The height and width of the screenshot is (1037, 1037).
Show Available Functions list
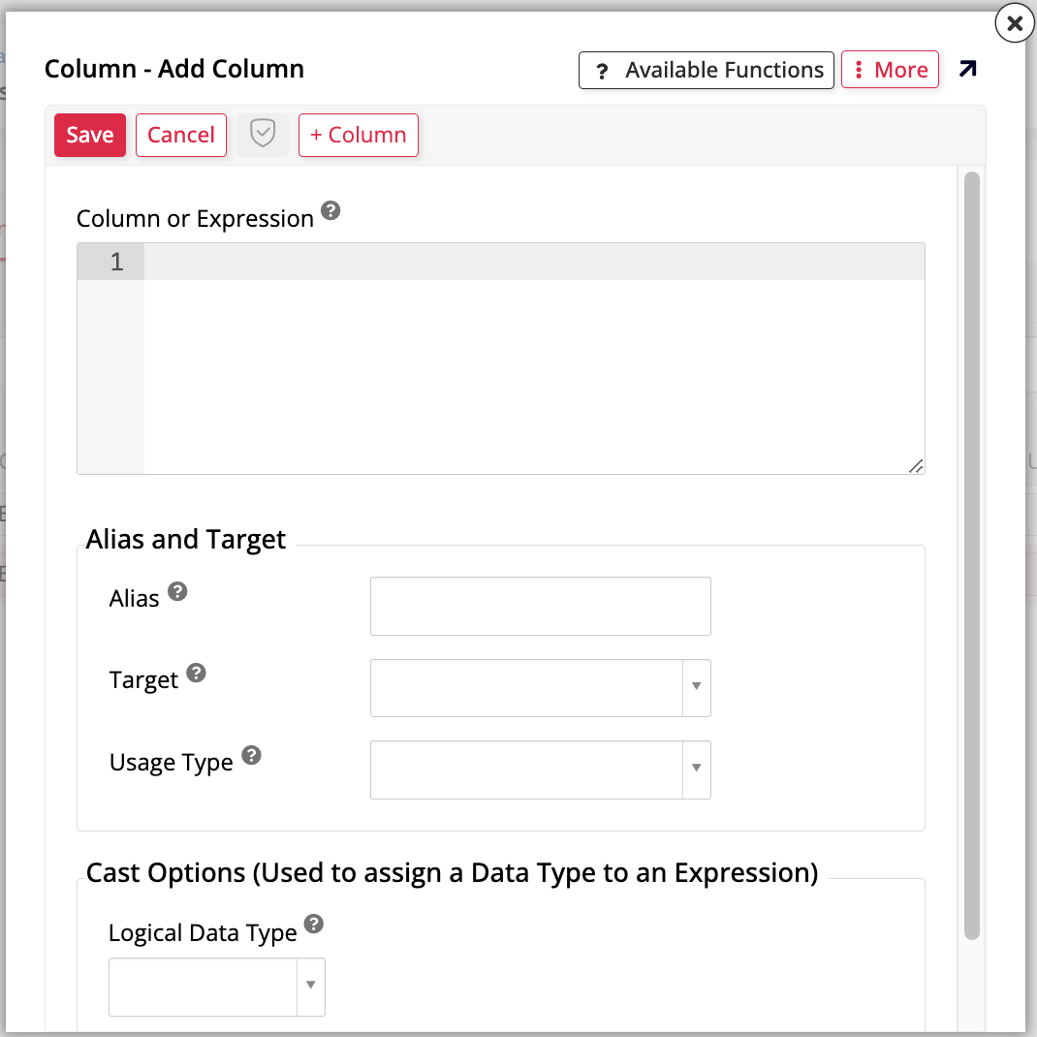coord(706,70)
